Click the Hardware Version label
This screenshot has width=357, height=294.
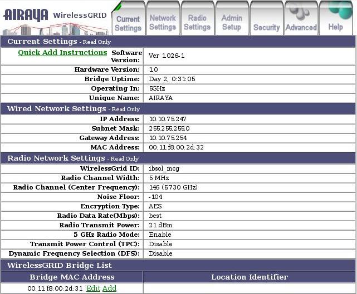(x=107, y=69)
